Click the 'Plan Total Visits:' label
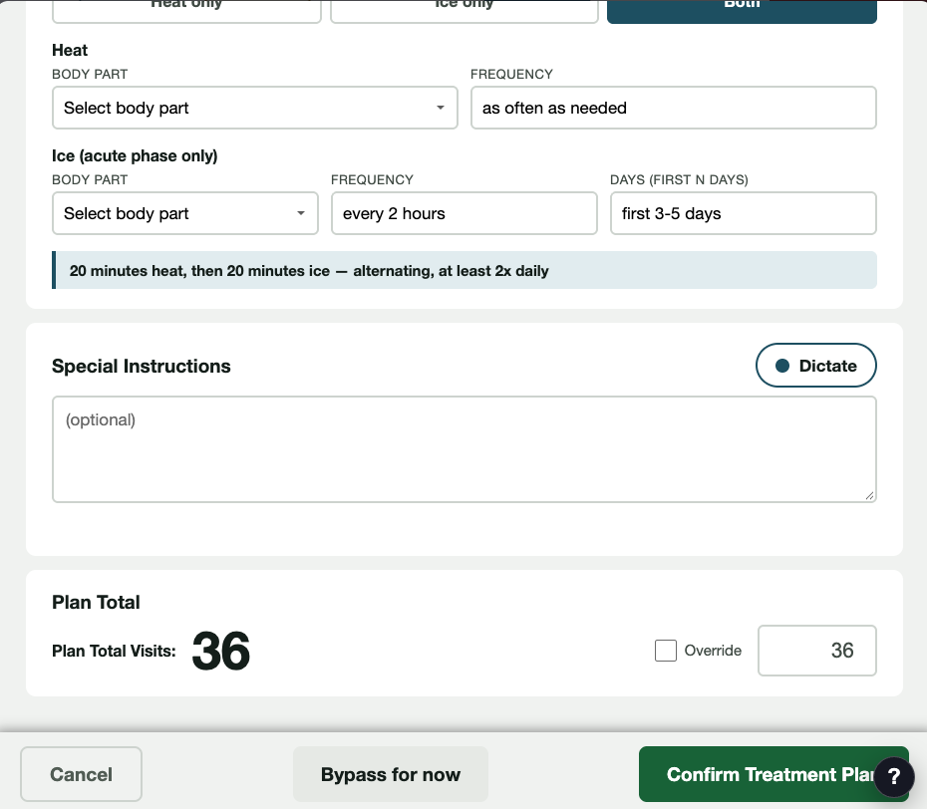The height and width of the screenshot is (809, 927). [x=114, y=652]
